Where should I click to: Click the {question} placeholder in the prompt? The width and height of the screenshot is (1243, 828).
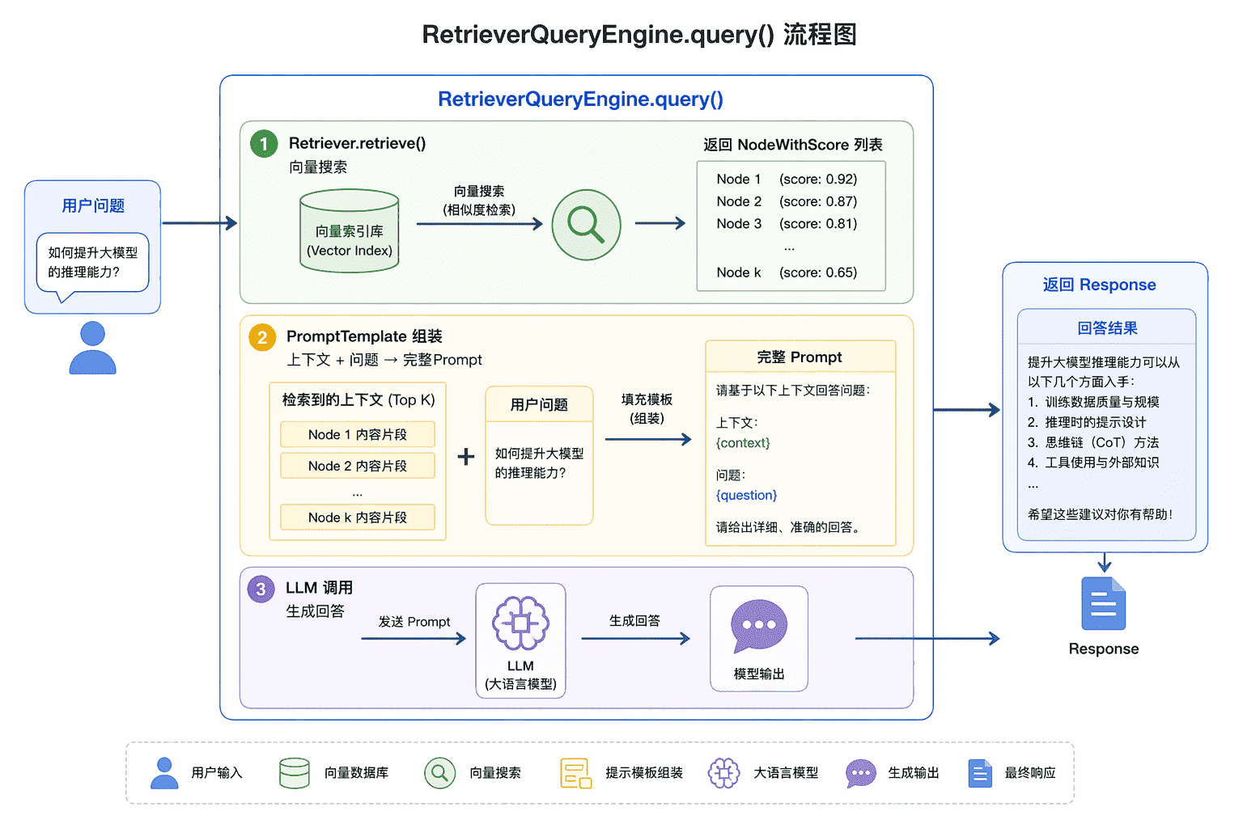(x=746, y=495)
